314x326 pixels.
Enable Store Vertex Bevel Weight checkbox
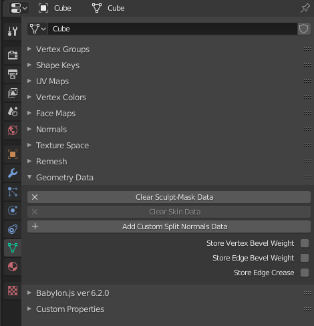click(x=305, y=243)
